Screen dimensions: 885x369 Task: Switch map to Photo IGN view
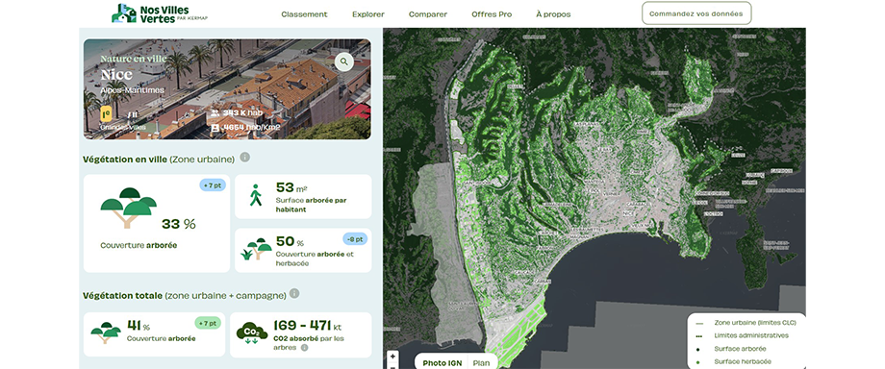pyautogui.click(x=442, y=363)
